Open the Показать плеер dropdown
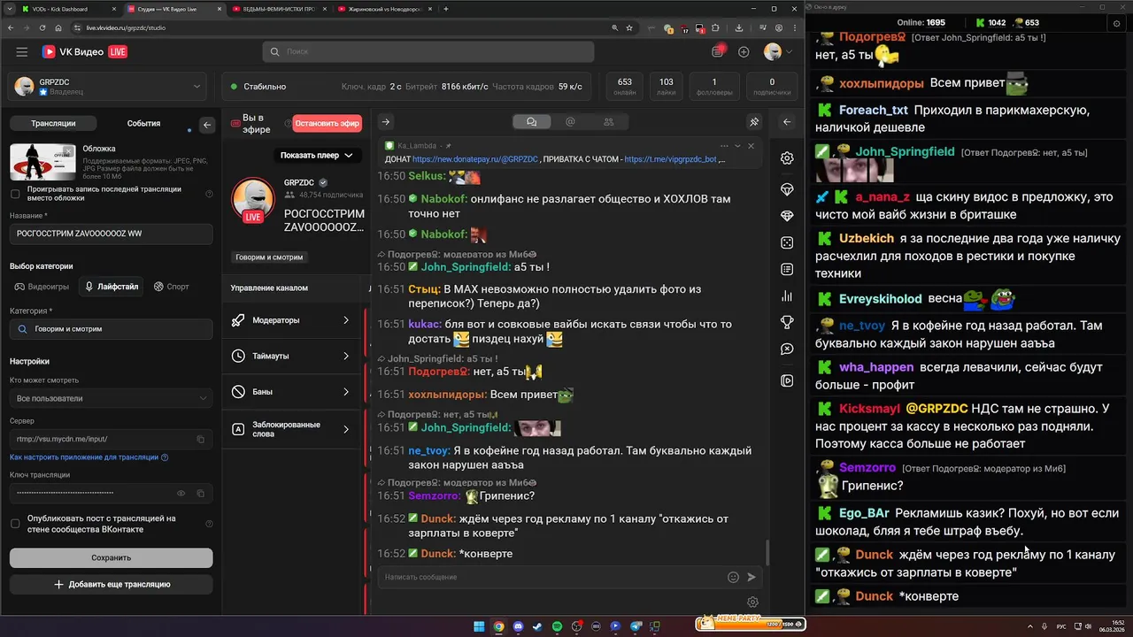This screenshot has width=1133, height=637. [x=316, y=155]
